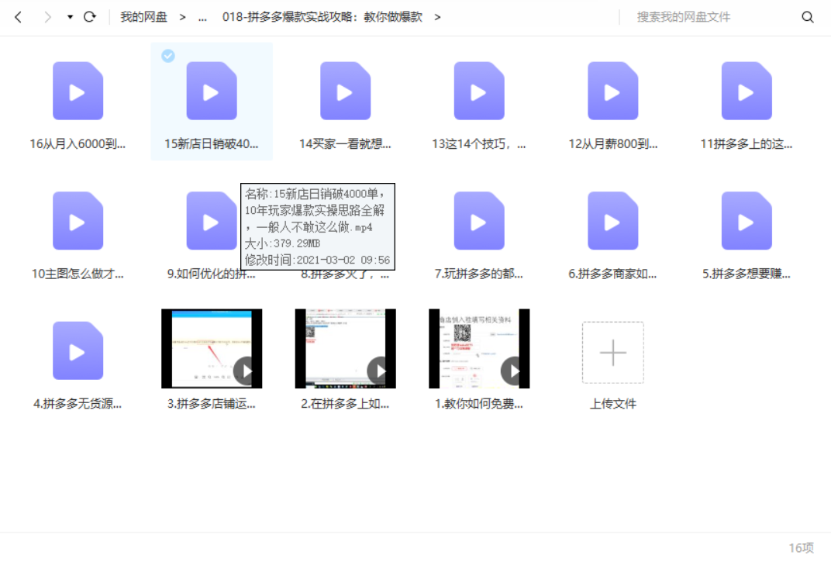Select video file 6.拼多多商家如...
The width and height of the screenshot is (831, 562).
pos(613,221)
